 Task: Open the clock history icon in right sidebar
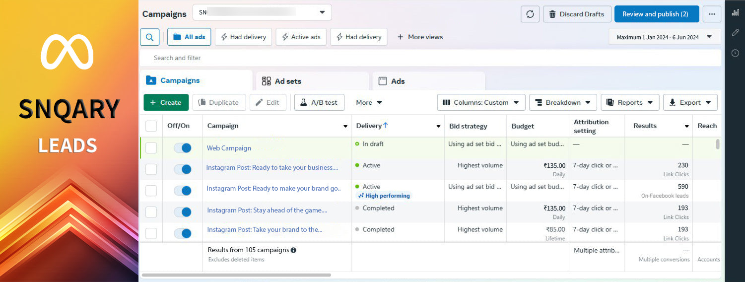click(735, 53)
